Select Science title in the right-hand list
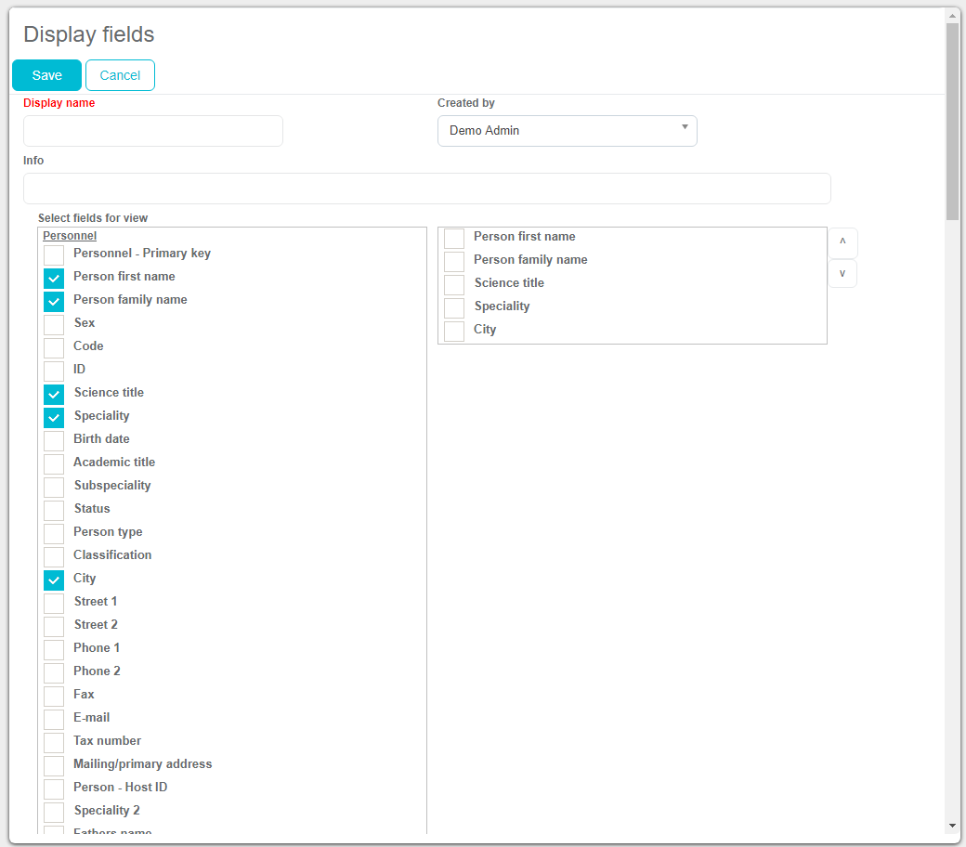 pos(454,284)
